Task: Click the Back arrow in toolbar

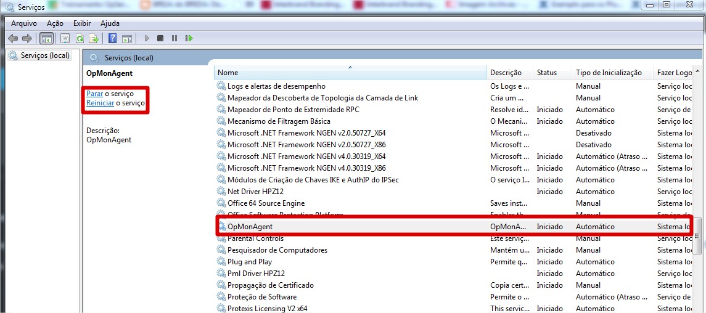Action: (x=12, y=38)
